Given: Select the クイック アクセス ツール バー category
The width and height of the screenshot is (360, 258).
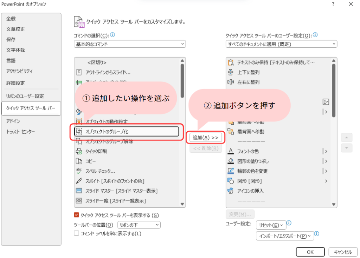Looking at the screenshot, I should 31,108.
